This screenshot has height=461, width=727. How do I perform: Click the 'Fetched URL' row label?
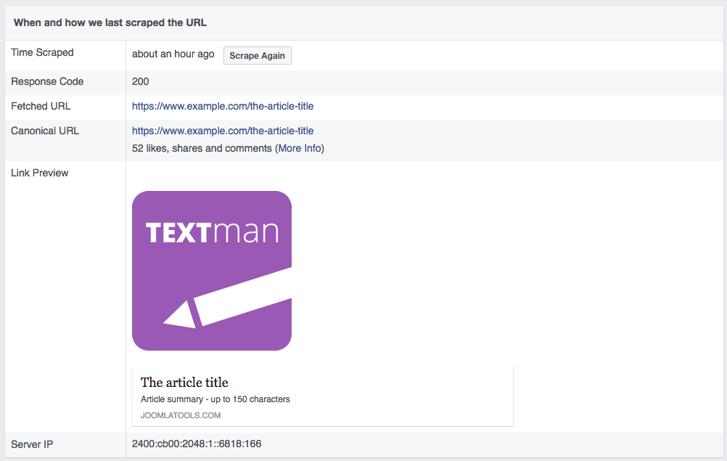(x=41, y=106)
